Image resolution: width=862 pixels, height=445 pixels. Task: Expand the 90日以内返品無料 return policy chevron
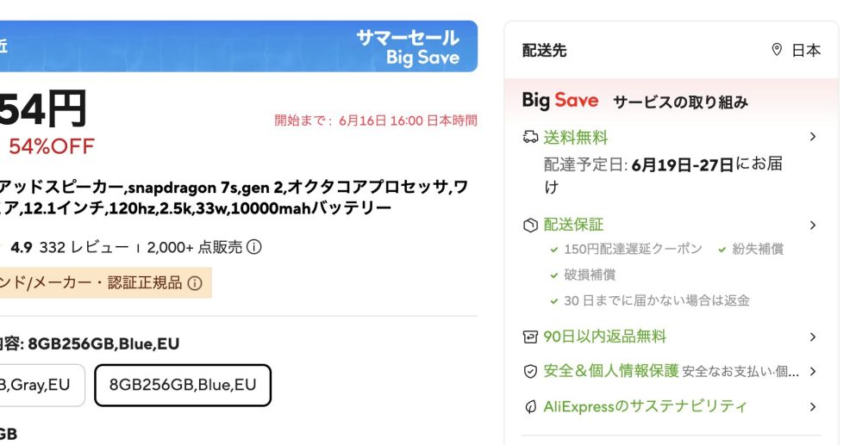coord(813,337)
